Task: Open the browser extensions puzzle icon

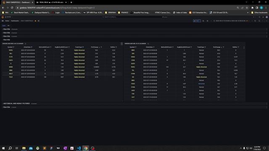Action: [252, 8]
